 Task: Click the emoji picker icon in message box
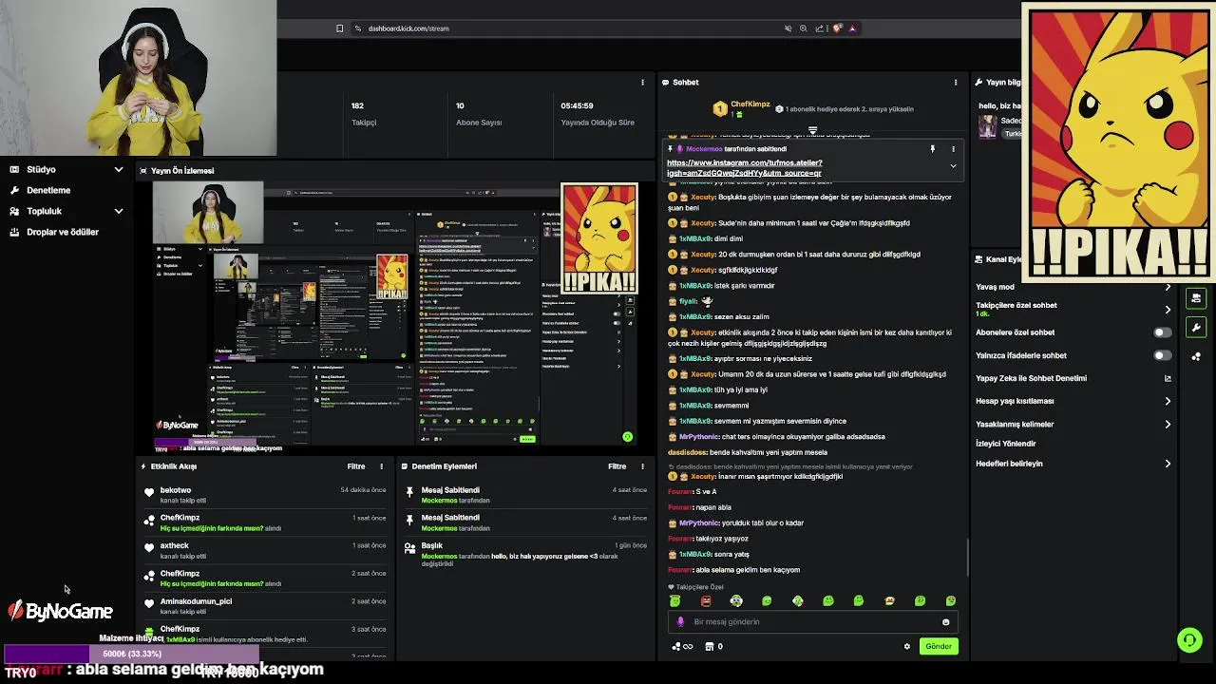(945, 622)
